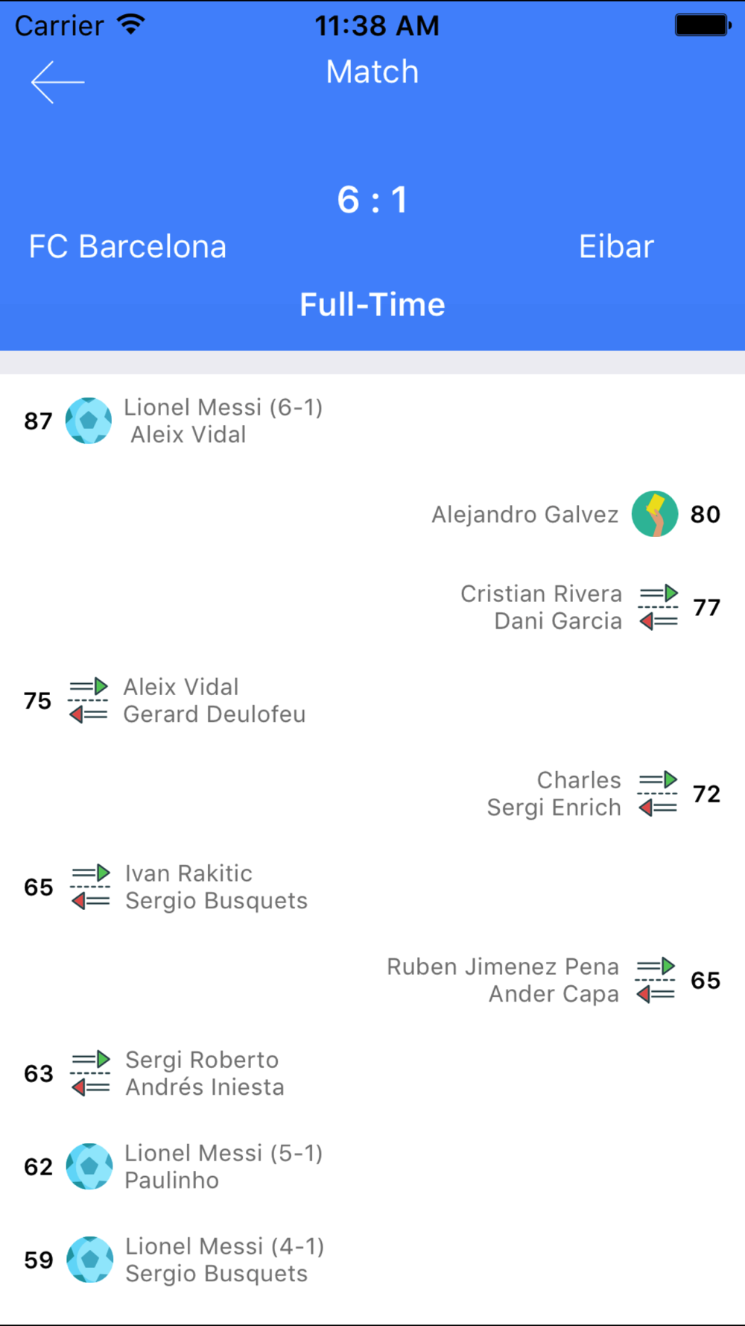Tap substitution icon beside Aleix Vidal at 75
The image size is (745, 1326).
pos(89,700)
